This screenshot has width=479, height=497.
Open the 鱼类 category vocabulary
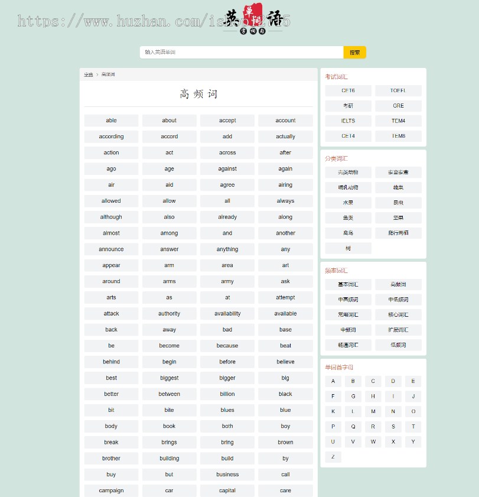pyautogui.click(x=348, y=217)
